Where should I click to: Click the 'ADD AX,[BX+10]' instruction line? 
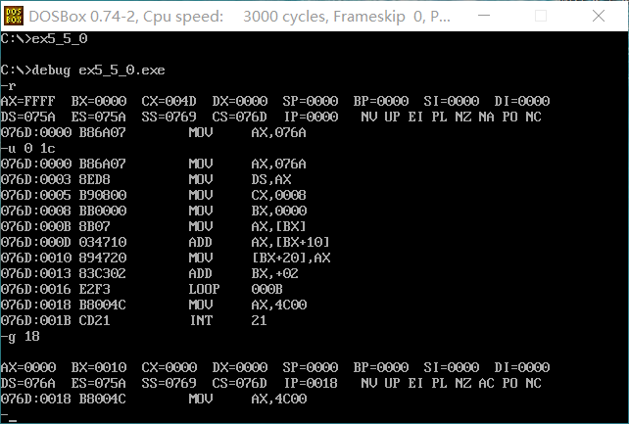pyautogui.click(x=166, y=242)
